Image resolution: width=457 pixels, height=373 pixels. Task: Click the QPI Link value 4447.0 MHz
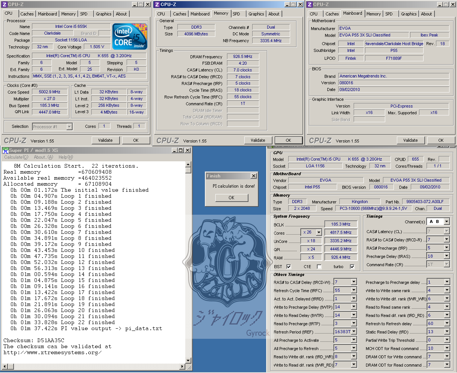[x=50, y=112]
